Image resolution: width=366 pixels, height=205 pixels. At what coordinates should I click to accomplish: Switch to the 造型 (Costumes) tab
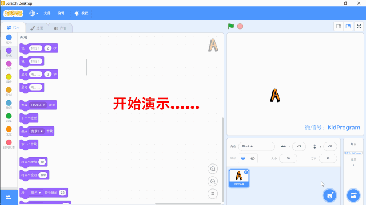click(x=37, y=28)
